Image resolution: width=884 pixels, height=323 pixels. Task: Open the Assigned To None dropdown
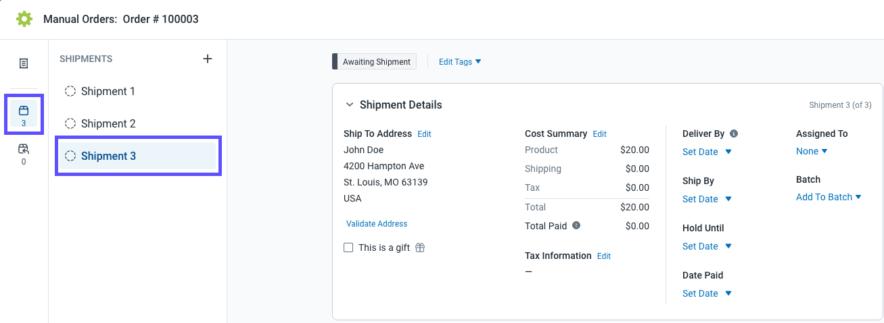click(x=812, y=151)
